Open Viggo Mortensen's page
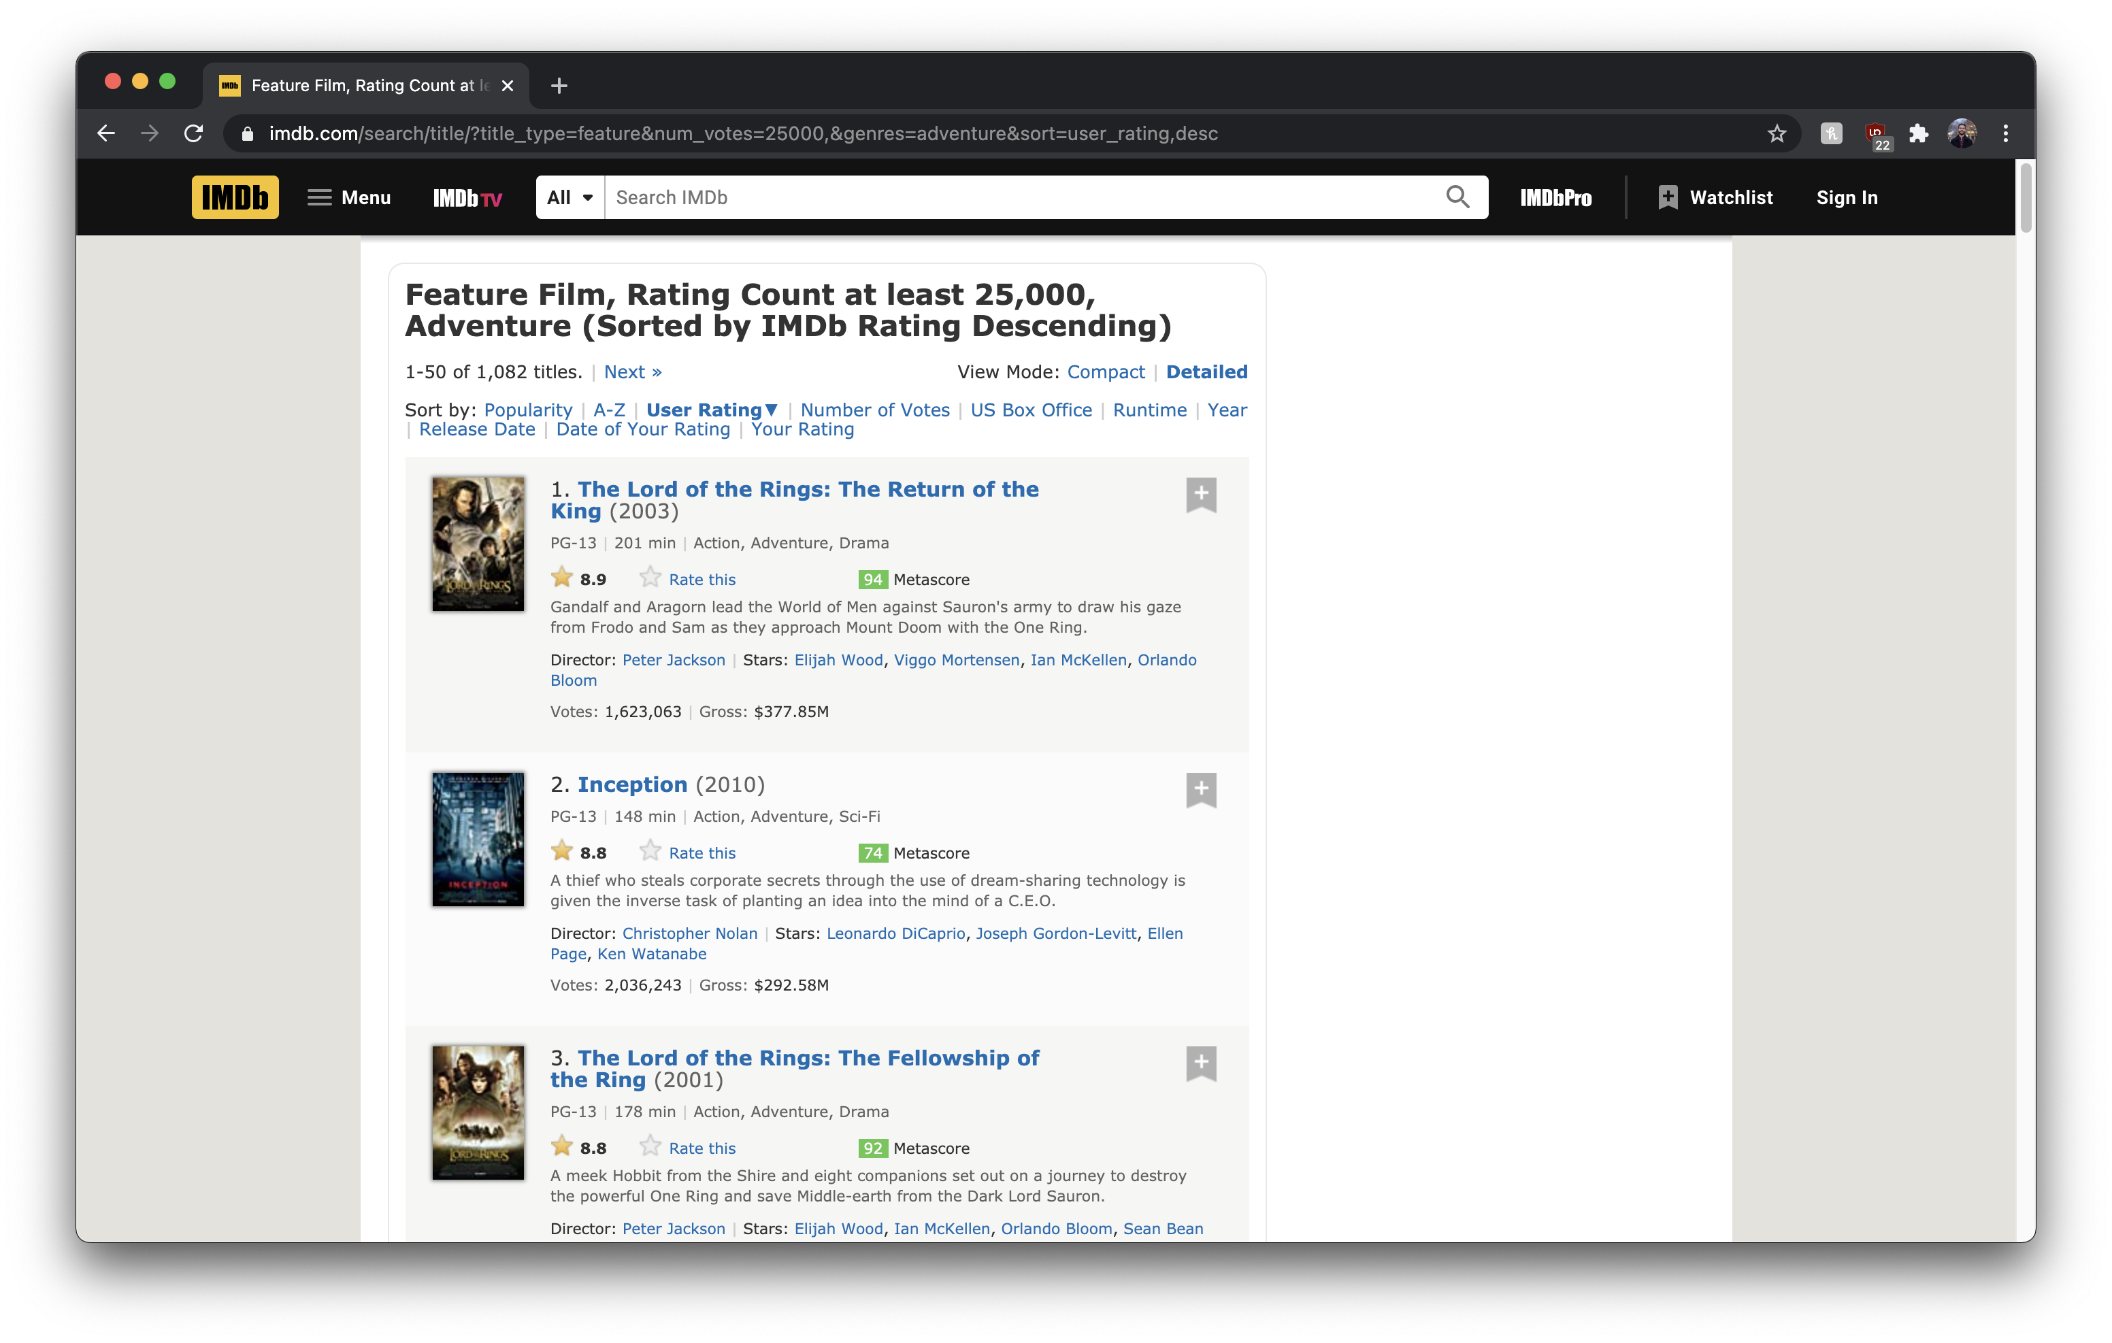2112x1343 pixels. point(956,660)
